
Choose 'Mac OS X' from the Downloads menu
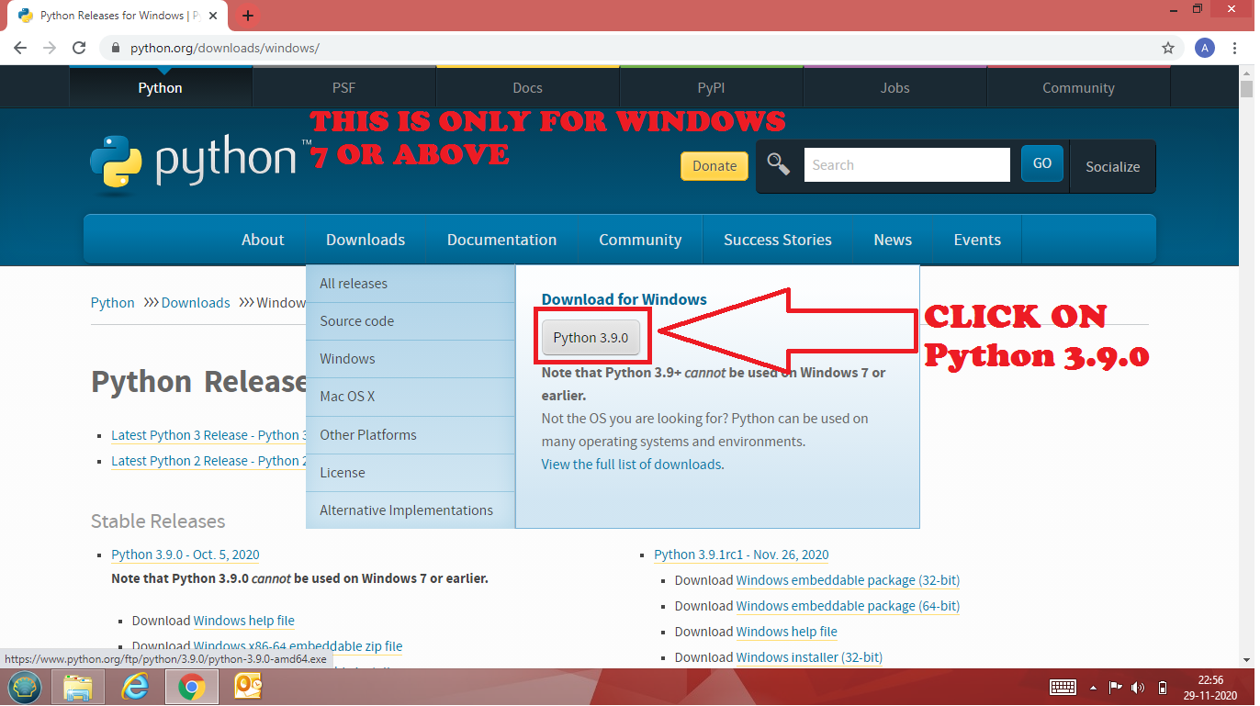click(345, 396)
